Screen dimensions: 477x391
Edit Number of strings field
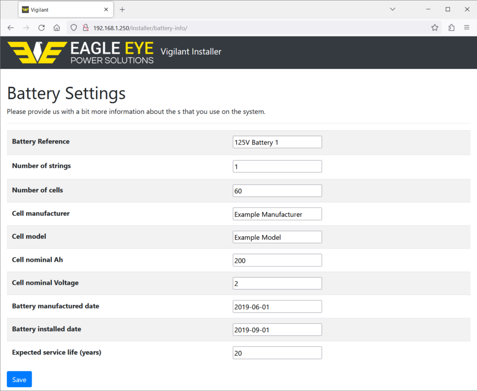(x=277, y=166)
